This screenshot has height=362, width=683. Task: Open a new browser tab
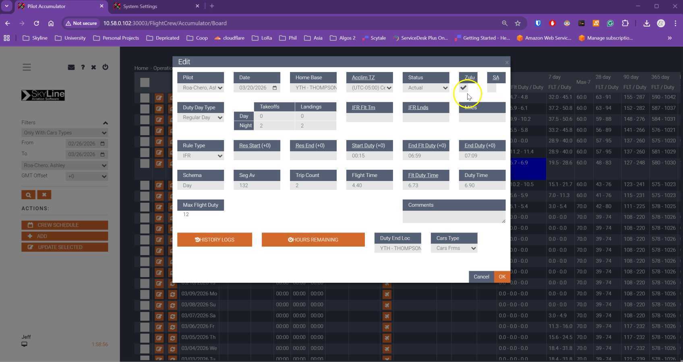point(212,6)
